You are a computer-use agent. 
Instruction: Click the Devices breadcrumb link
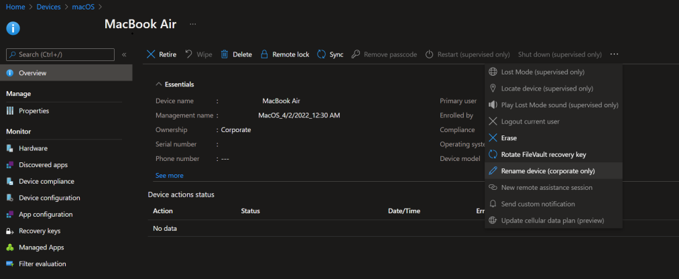click(48, 7)
